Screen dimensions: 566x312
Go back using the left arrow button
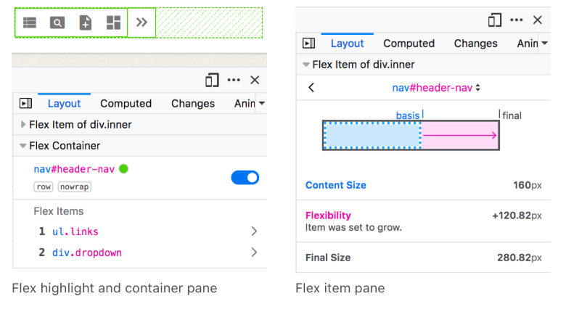(312, 88)
